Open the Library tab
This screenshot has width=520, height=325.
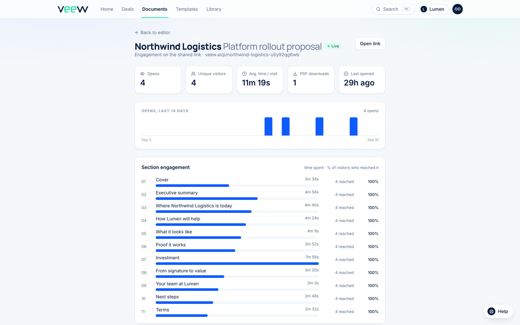[x=214, y=9]
